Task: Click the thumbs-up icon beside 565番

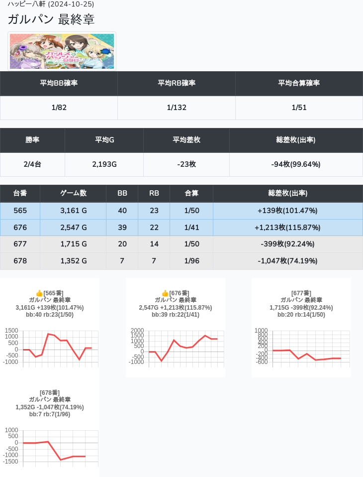Action: coord(39,293)
